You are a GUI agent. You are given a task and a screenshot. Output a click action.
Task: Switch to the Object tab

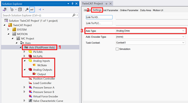pyautogui.click(x=87, y=10)
